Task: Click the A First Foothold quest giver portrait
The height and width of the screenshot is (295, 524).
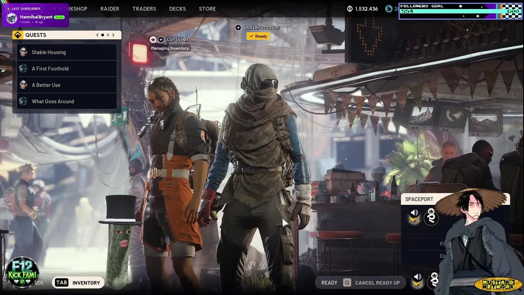Action: click(23, 68)
